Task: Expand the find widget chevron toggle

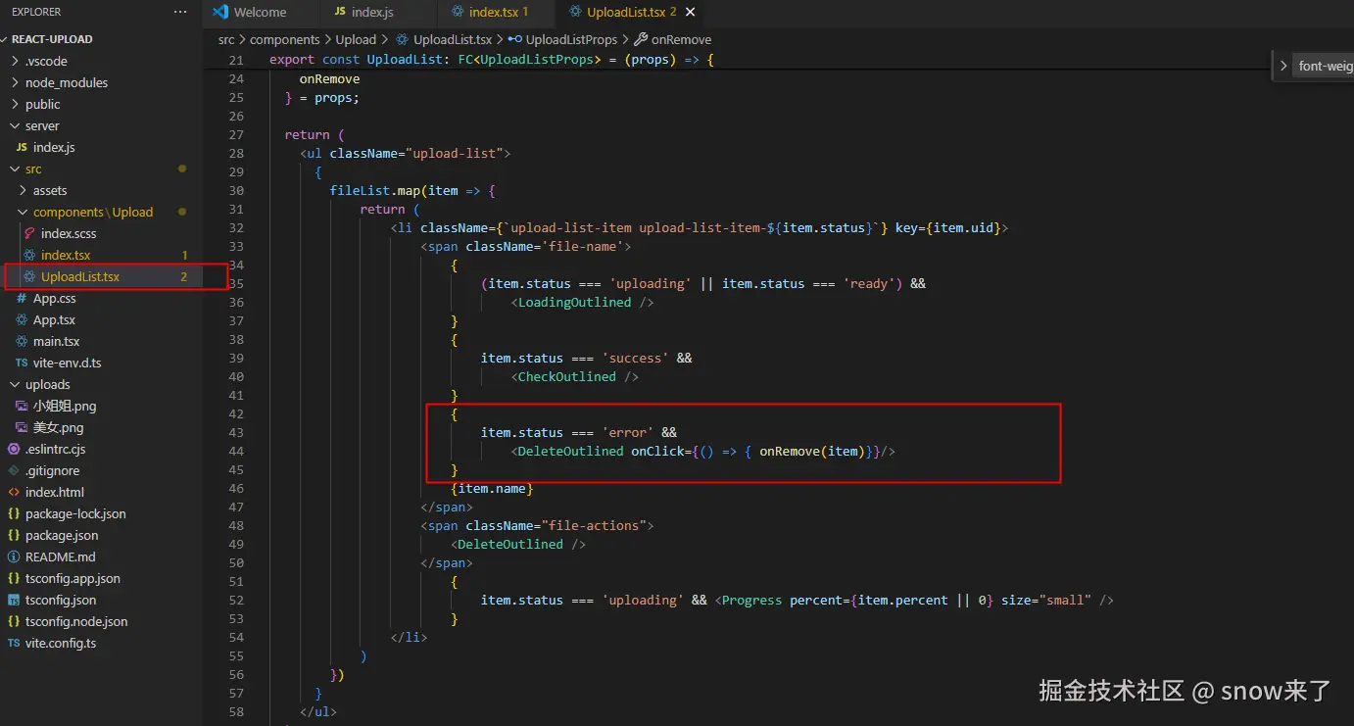Action: coord(1283,66)
